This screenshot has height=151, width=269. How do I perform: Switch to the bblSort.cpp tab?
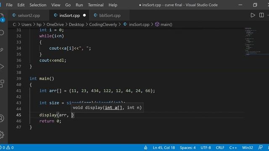[109, 16]
